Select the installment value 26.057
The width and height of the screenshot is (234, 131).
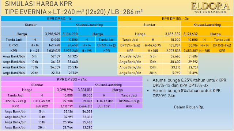[55, 67]
